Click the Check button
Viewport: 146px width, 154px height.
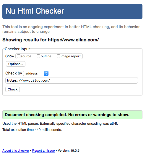(13, 89)
